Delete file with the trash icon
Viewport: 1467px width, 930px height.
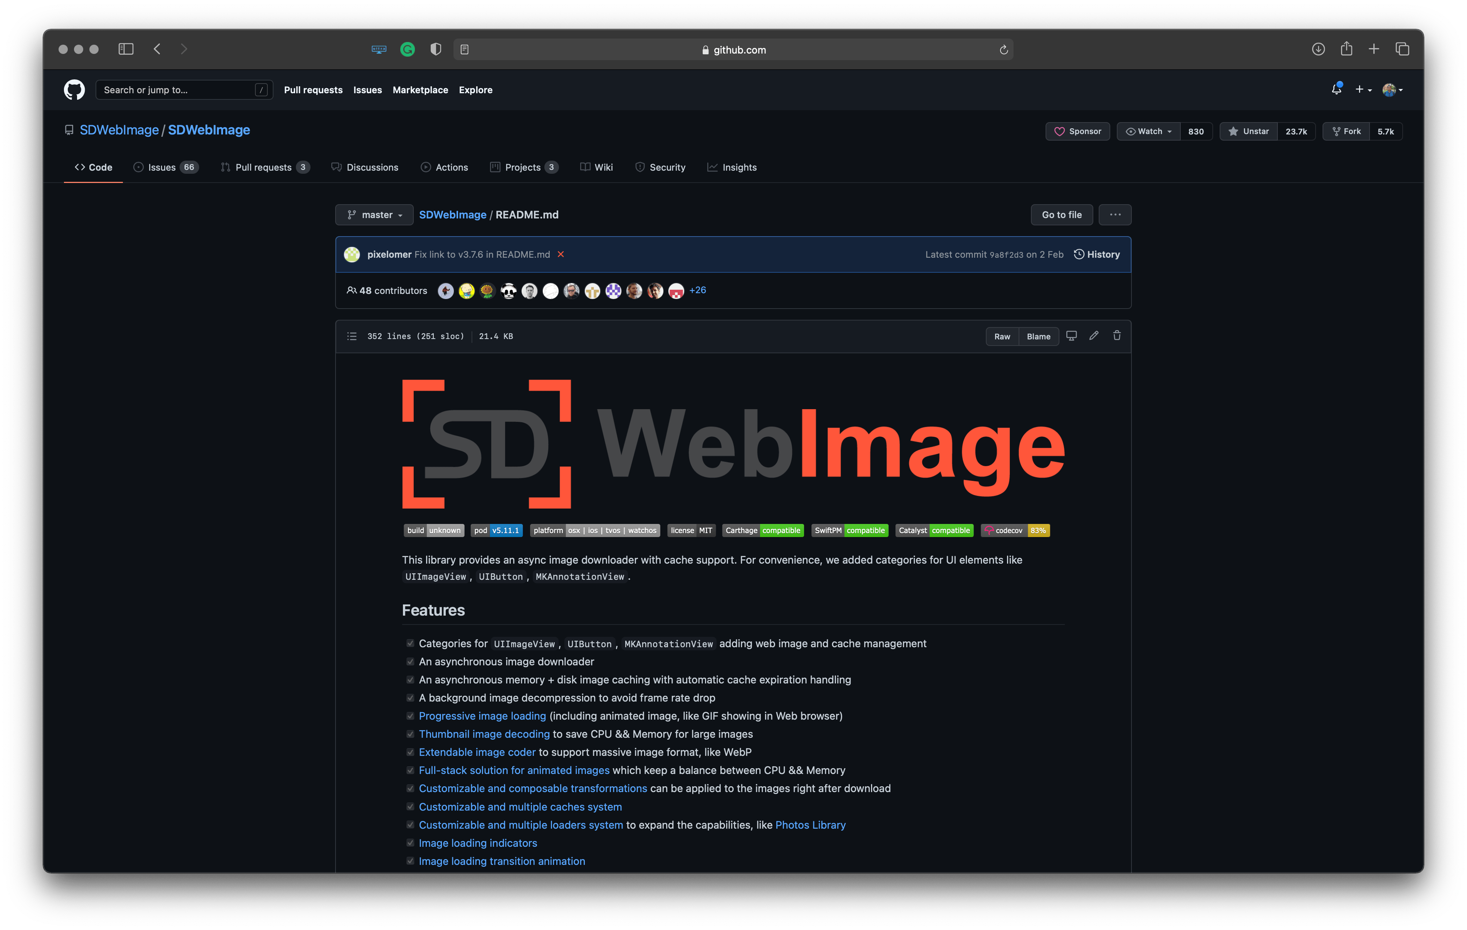click(x=1117, y=336)
